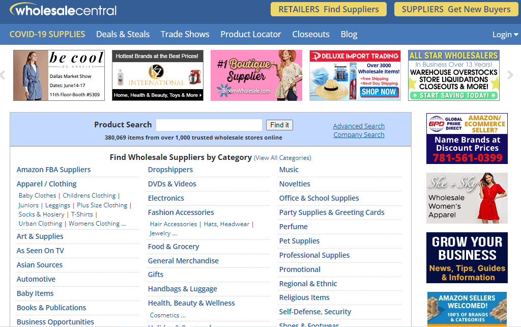
Task: Select Baby Items category
Action: (35, 294)
